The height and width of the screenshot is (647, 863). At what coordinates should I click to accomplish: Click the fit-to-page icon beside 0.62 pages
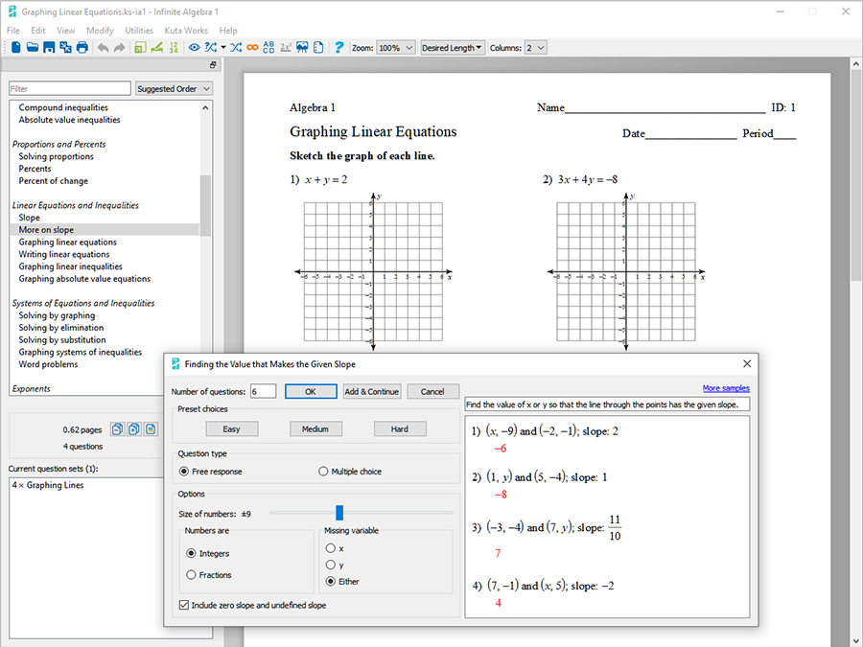click(151, 429)
